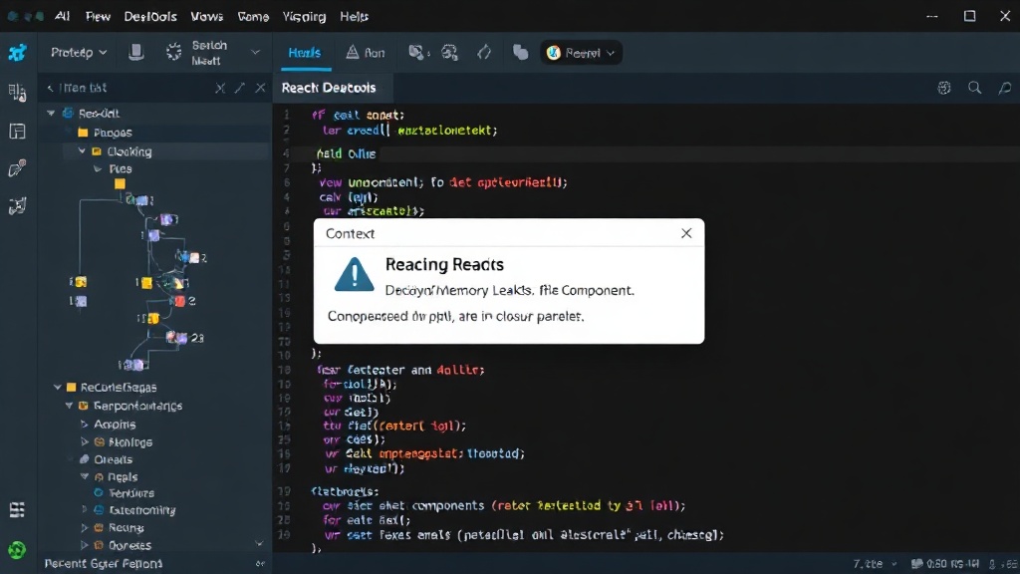Select the pen tool sidebar icon

coord(18,168)
